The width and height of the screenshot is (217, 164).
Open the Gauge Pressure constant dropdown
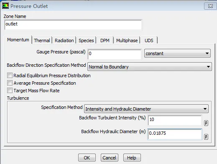tap(177, 53)
